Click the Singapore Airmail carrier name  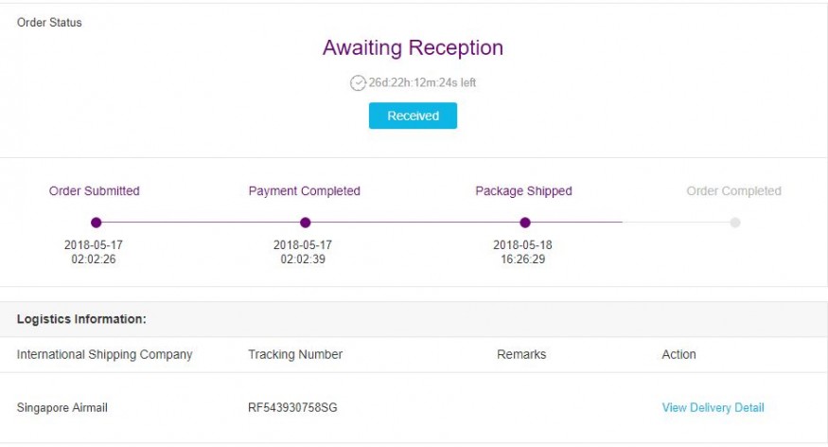62,407
